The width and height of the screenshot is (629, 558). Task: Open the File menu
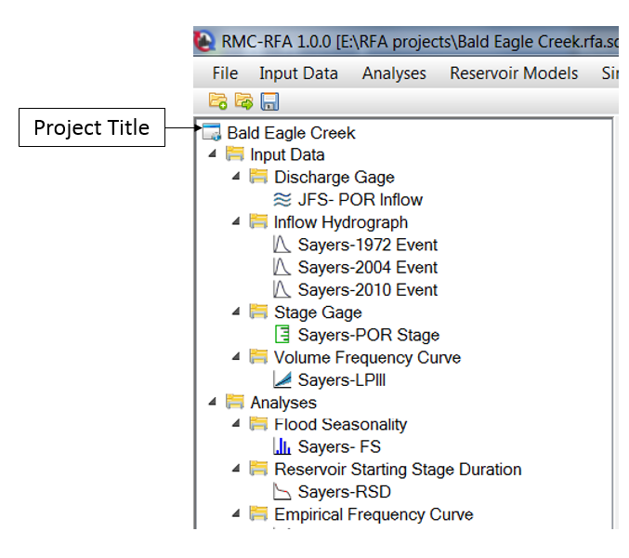pos(225,73)
